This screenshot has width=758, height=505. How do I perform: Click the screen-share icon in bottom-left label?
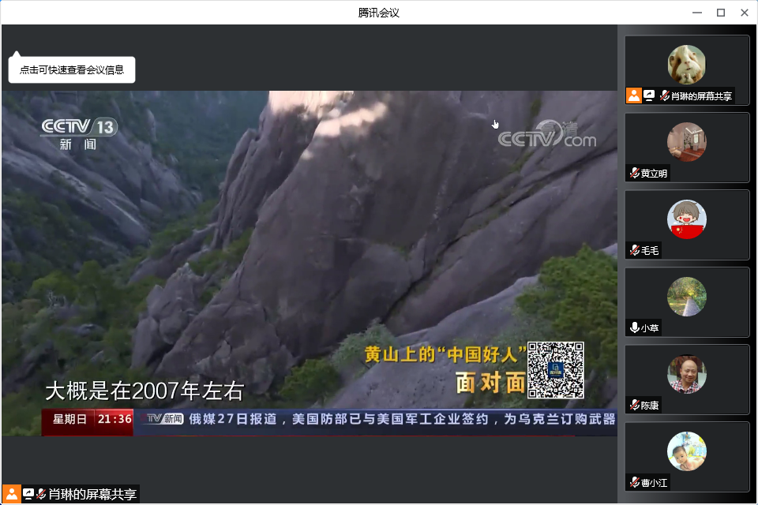[28, 494]
